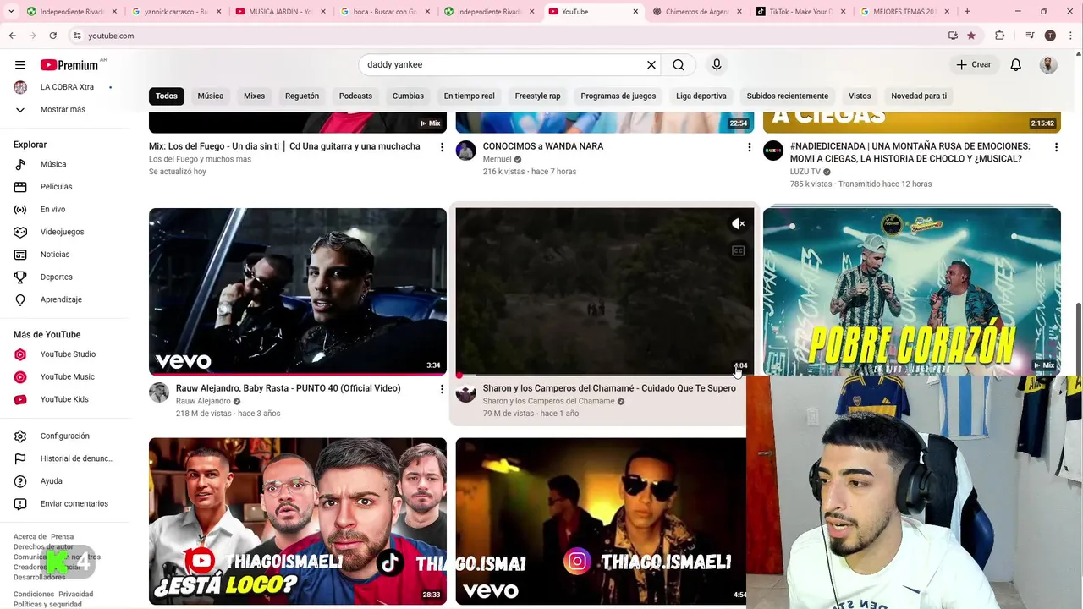This screenshot has height=609, width=1083.
Task: Open a new browser tab
Action: tap(967, 12)
